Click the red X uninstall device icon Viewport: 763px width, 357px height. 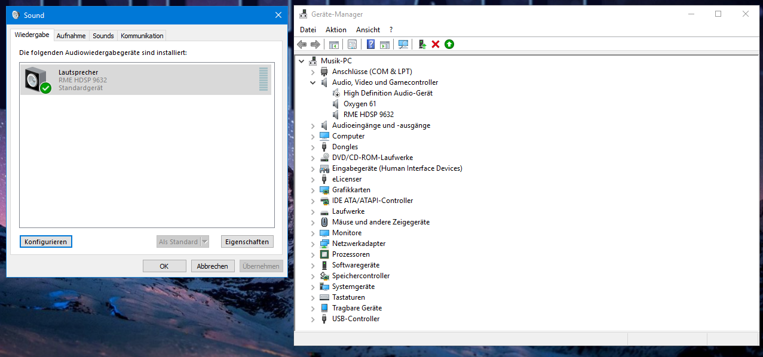click(436, 44)
